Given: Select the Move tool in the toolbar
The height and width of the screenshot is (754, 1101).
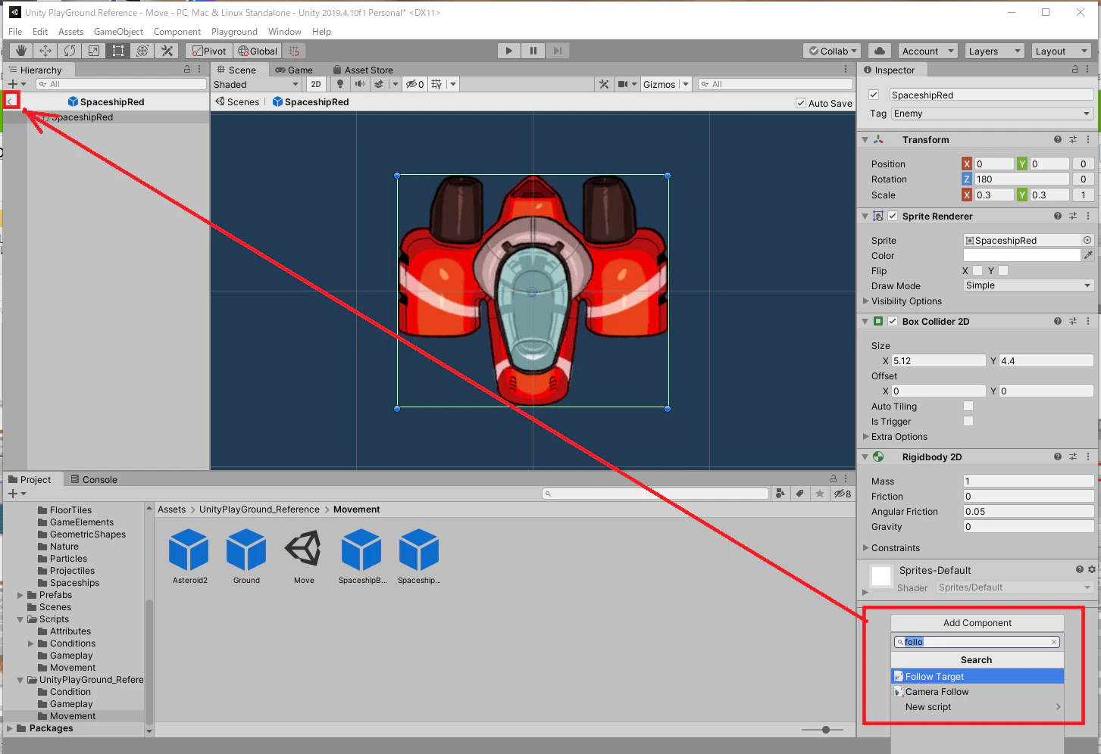Looking at the screenshot, I should tap(45, 51).
